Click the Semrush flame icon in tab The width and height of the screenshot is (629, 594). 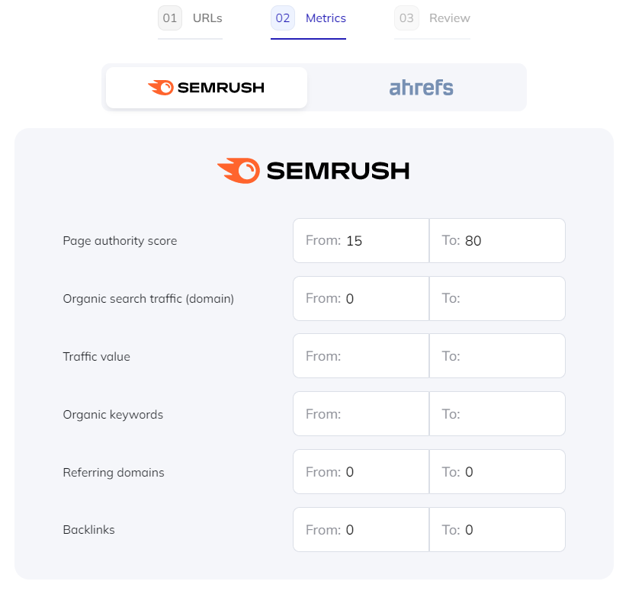pos(160,88)
